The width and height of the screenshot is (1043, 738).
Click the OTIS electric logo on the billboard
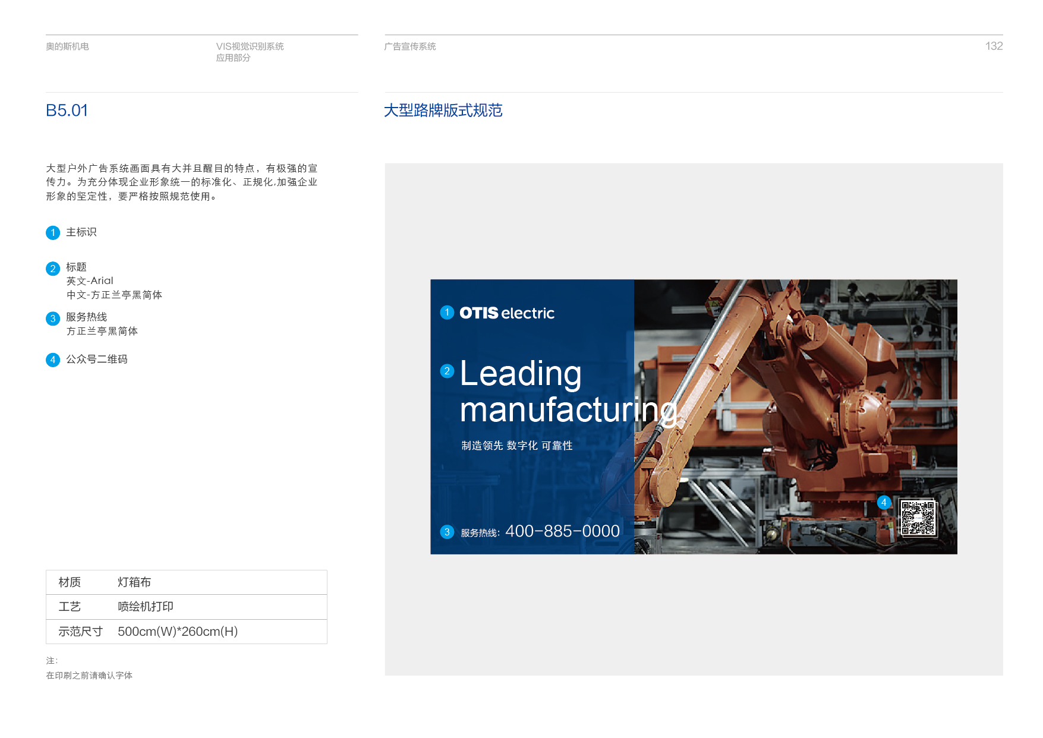point(507,313)
